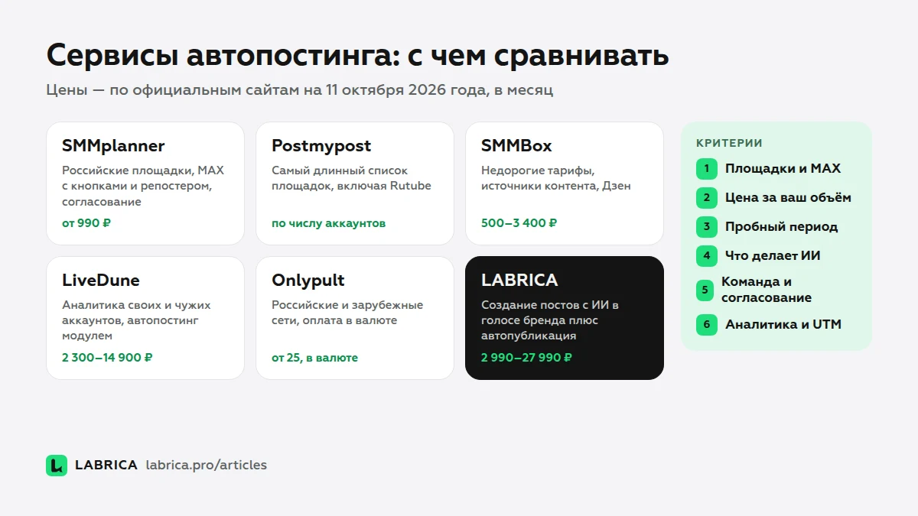Click the subtitle about prices on 11 октября 2026
The image size is (918, 516).
[300, 90]
